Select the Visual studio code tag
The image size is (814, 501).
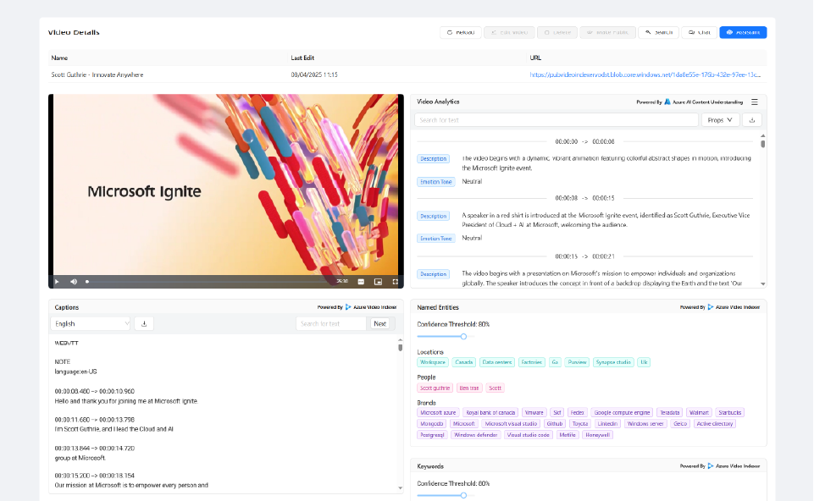click(x=528, y=435)
